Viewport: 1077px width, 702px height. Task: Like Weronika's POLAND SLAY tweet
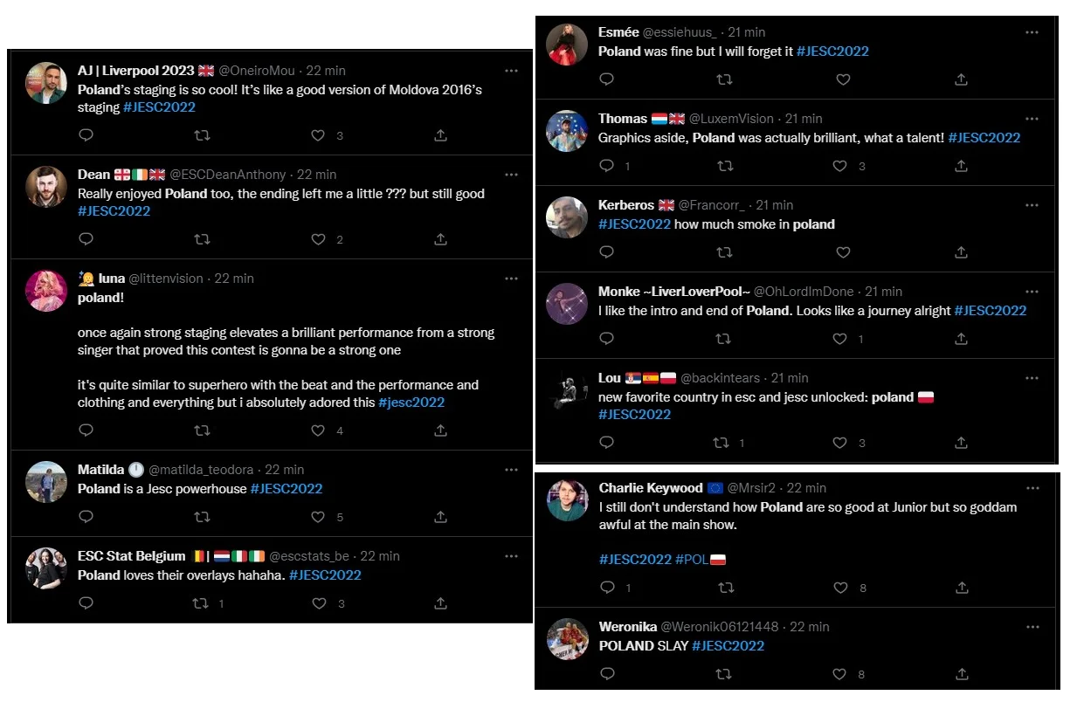[x=839, y=674]
